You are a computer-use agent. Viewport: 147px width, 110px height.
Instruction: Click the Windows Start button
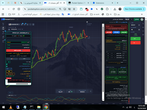point(4,107)
